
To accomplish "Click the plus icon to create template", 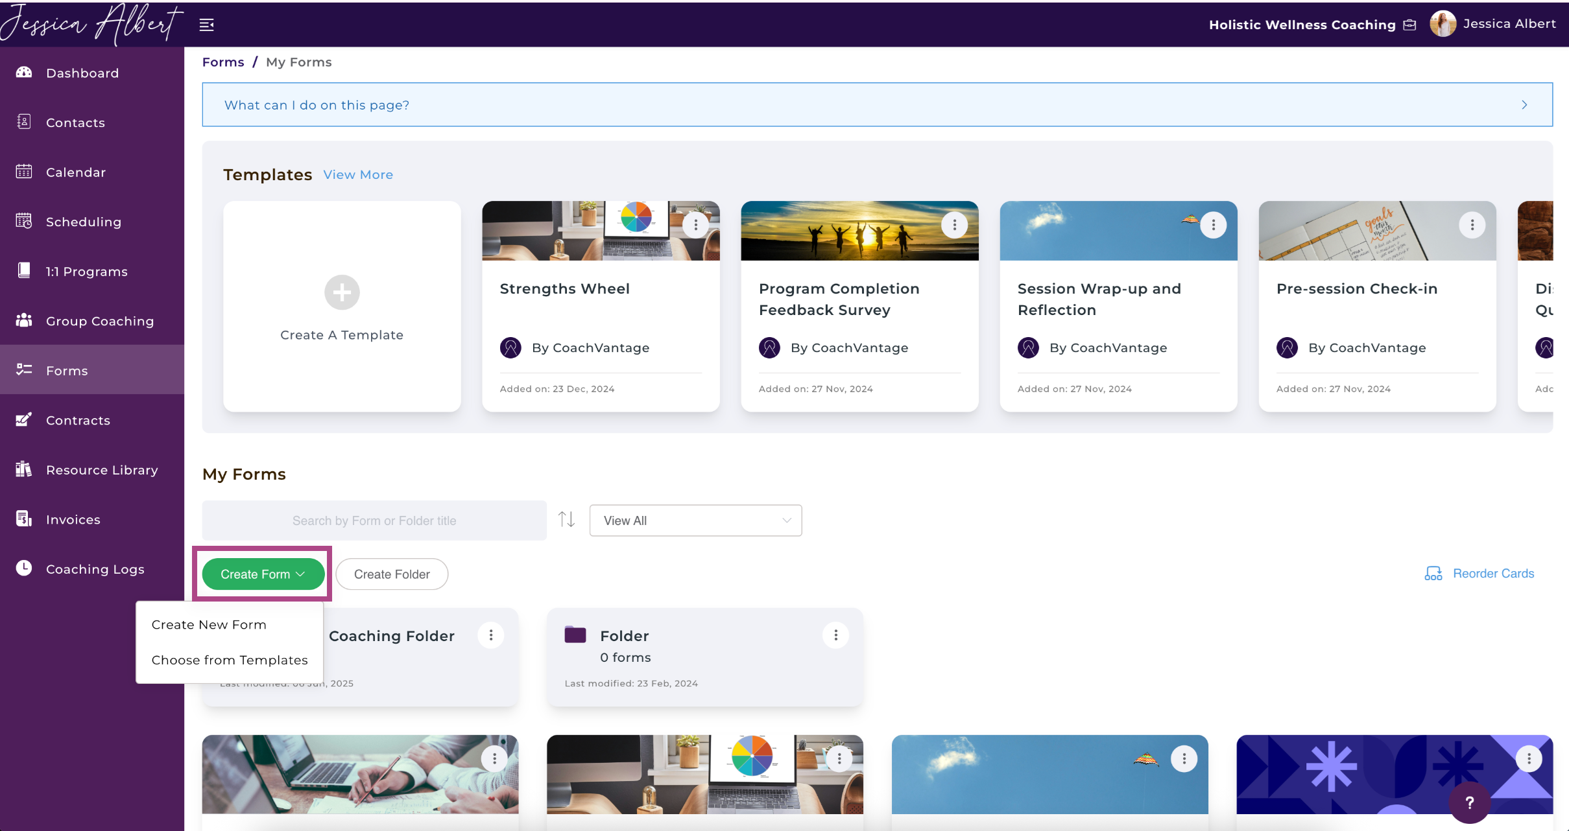I will [342, 292].
